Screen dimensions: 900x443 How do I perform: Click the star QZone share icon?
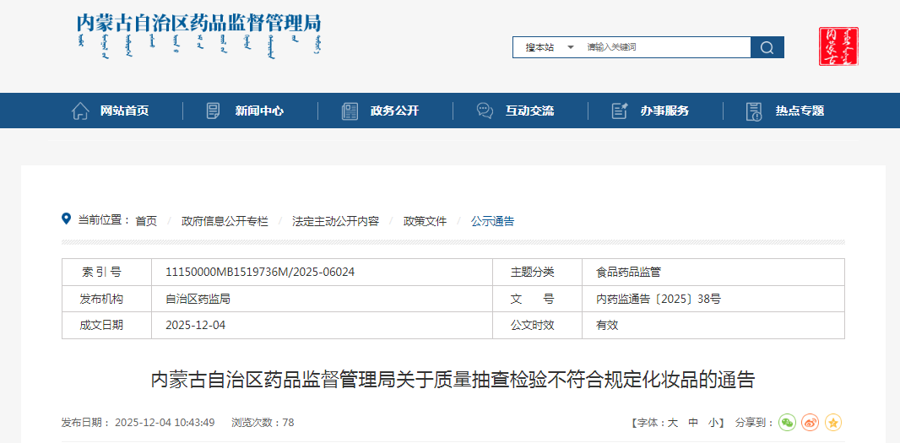pyautogui.click(x=833, y=423)
